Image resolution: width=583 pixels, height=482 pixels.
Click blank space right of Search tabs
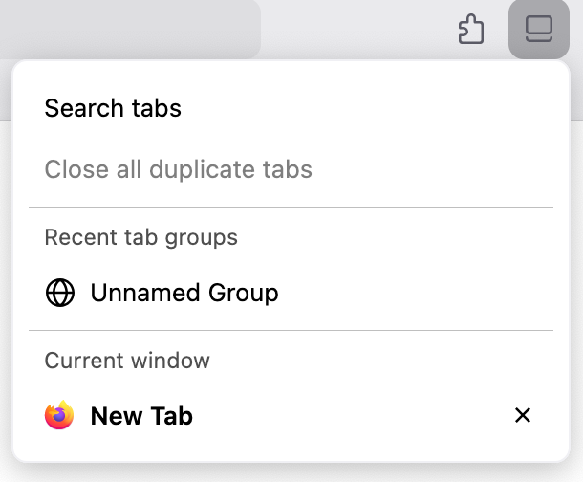pyautogui.click(x=382, y=108)
